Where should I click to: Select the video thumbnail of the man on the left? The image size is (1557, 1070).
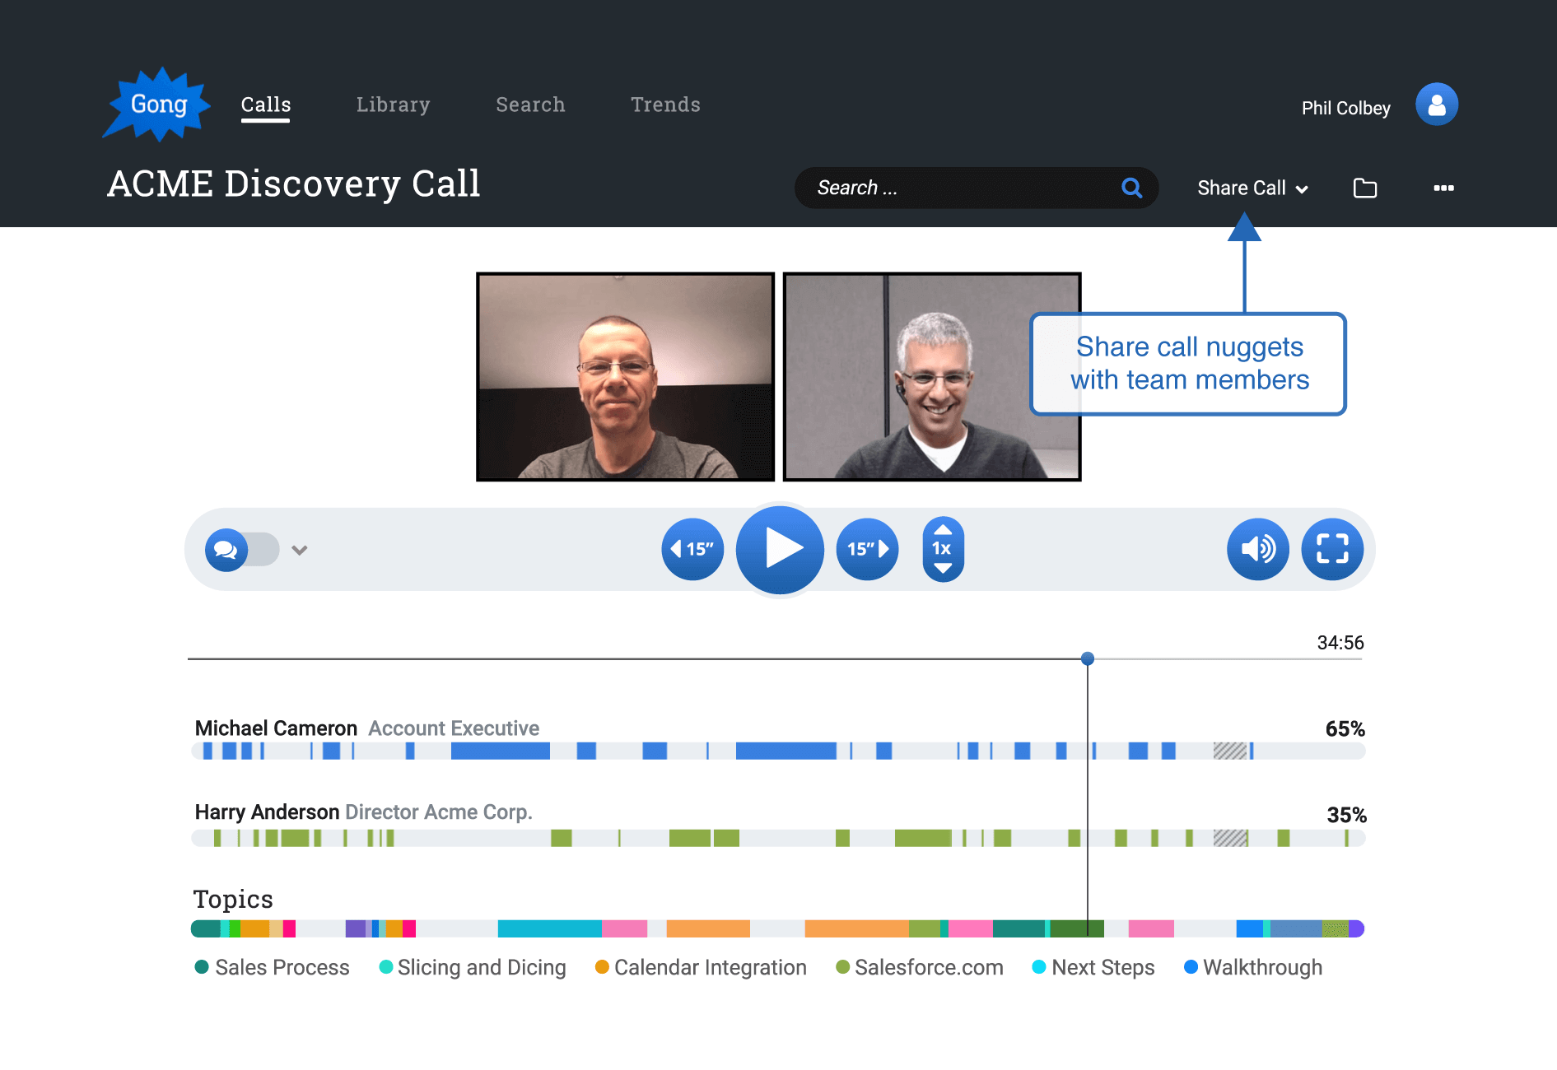click(x=626, y=377)
